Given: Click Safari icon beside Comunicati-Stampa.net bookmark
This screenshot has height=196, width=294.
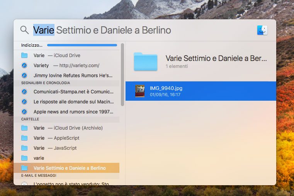Looking at the screenshot, I should point(24,92).
